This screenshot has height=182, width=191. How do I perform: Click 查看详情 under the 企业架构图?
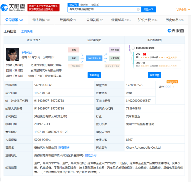(94, 75)
